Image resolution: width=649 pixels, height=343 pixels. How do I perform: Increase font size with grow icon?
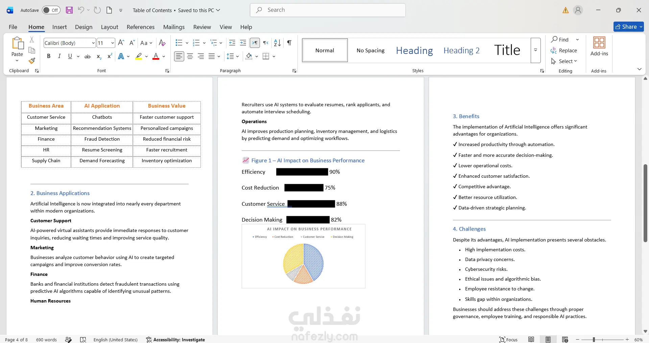[x=121, y=43]
